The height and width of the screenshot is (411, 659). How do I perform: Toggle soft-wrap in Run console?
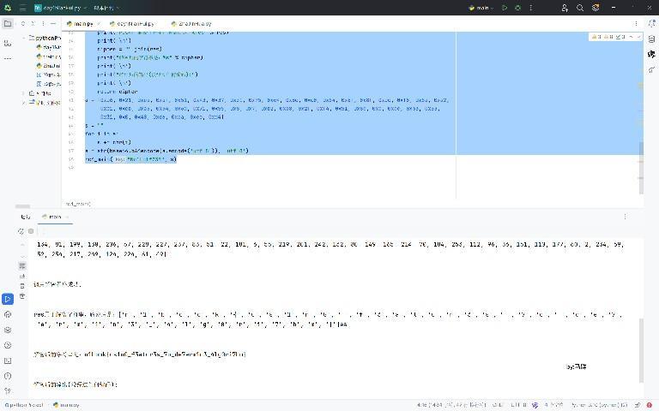(22, 265)
